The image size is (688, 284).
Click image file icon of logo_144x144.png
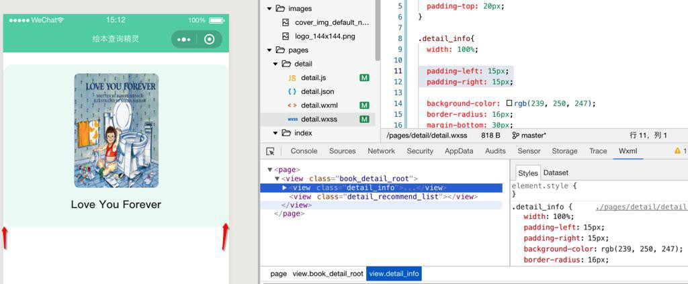click(x=286, y=36)
